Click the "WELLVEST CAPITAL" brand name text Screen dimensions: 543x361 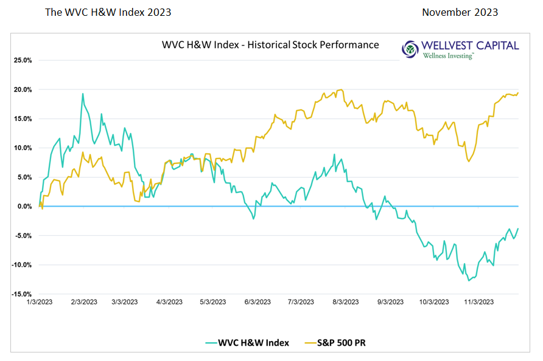(x=471, y=46)
